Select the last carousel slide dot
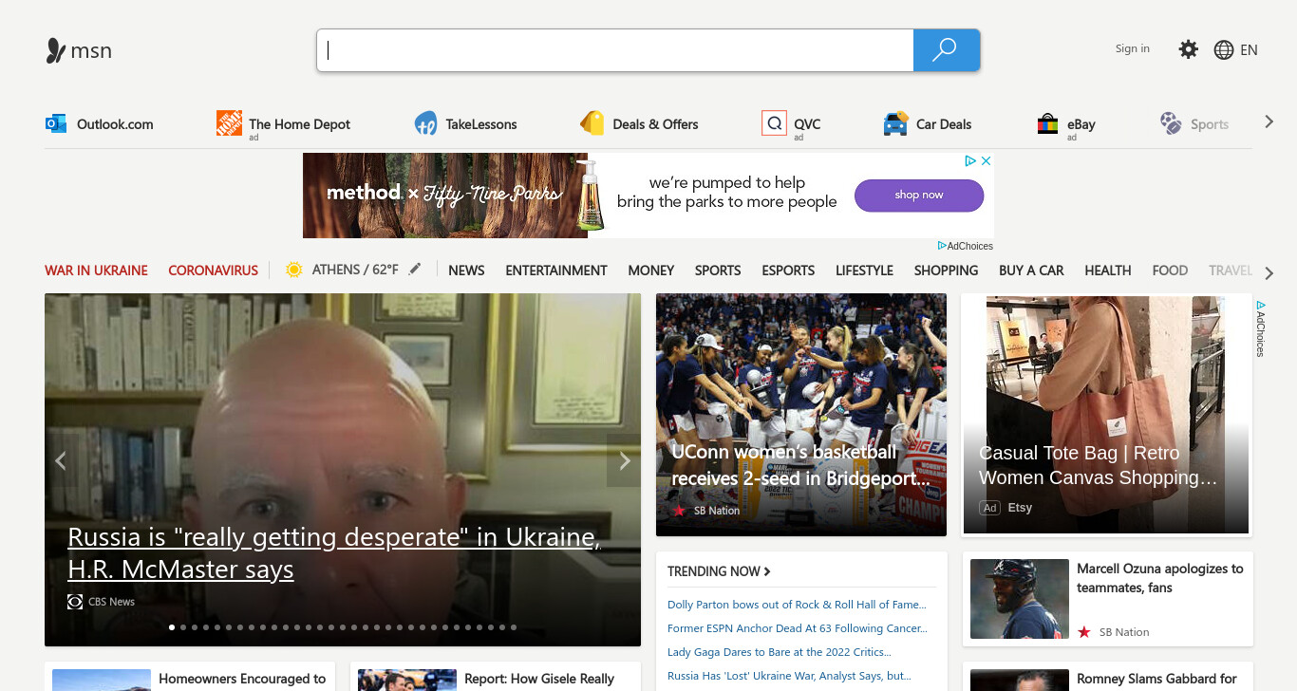The height and width of the screenshot is (691, 1297). pos(514,627)
